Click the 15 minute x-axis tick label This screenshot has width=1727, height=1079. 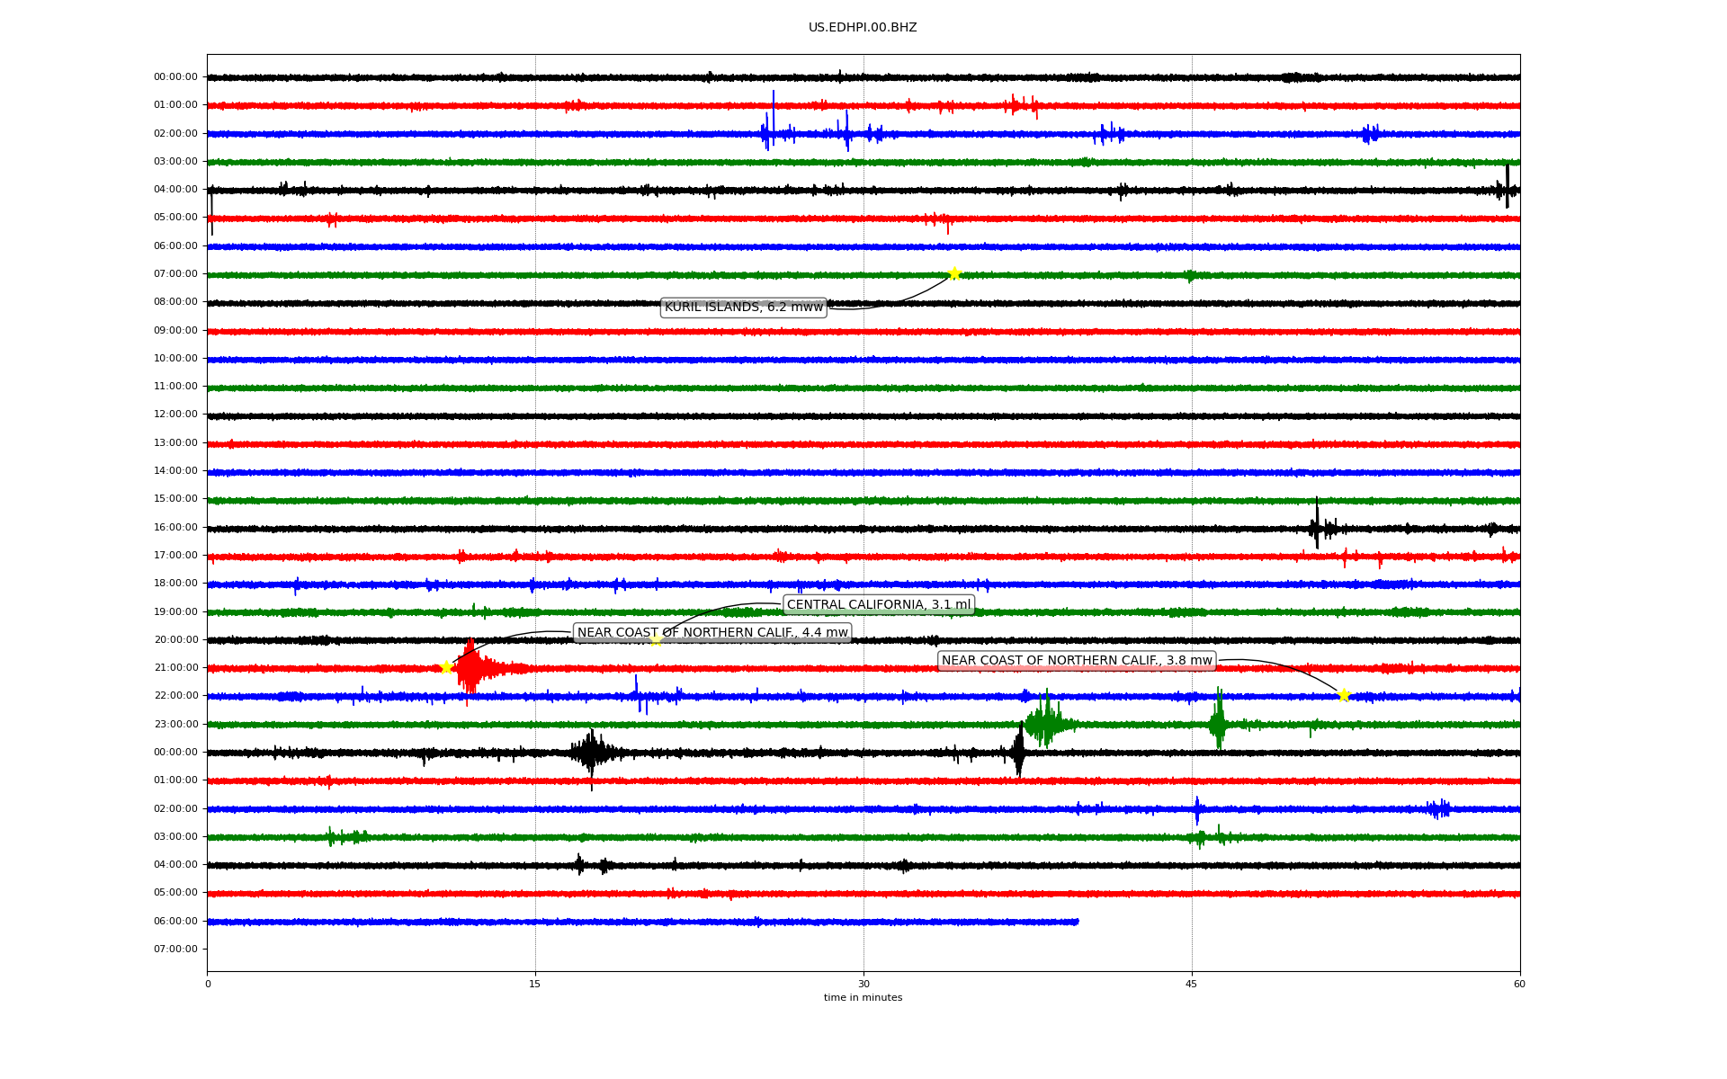click(x=535, y=984)
